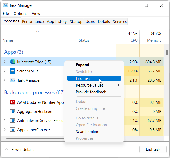This screenshot has height=158, width=170.
Task: Select the AggregatorHost.exe row
Action: tap(33, 112)
